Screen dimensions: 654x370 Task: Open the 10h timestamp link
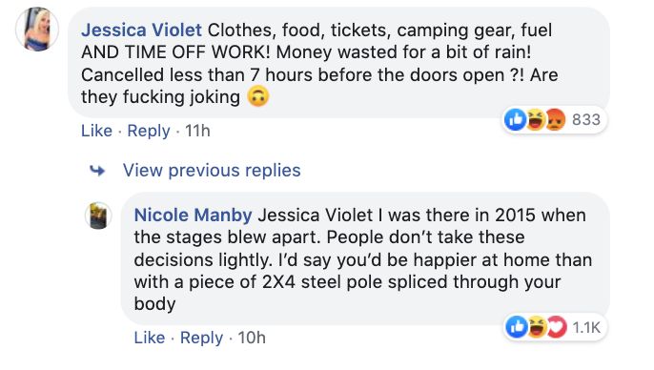click(x=252, y=338)
